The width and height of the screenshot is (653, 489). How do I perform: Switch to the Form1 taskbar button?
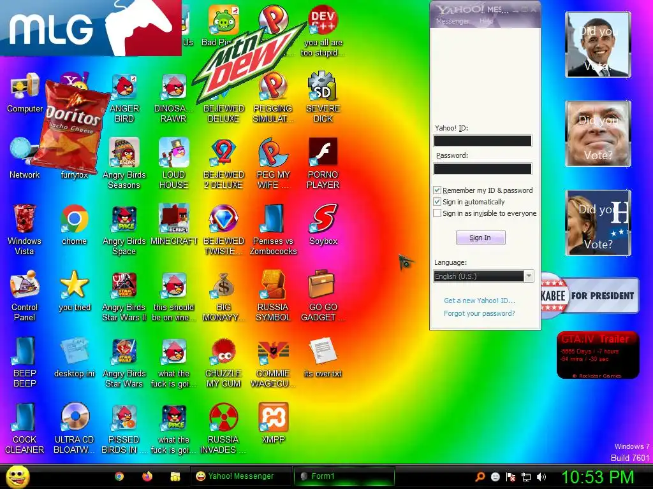point(344,476)
